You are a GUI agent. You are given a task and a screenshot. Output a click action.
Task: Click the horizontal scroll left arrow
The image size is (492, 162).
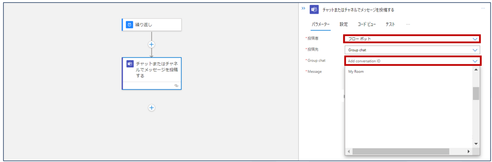[348, 151]
